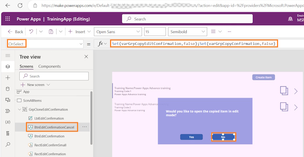Open the Paste dropdown arrow
Viewport: 304px width, 157px height.
(61, 31)
